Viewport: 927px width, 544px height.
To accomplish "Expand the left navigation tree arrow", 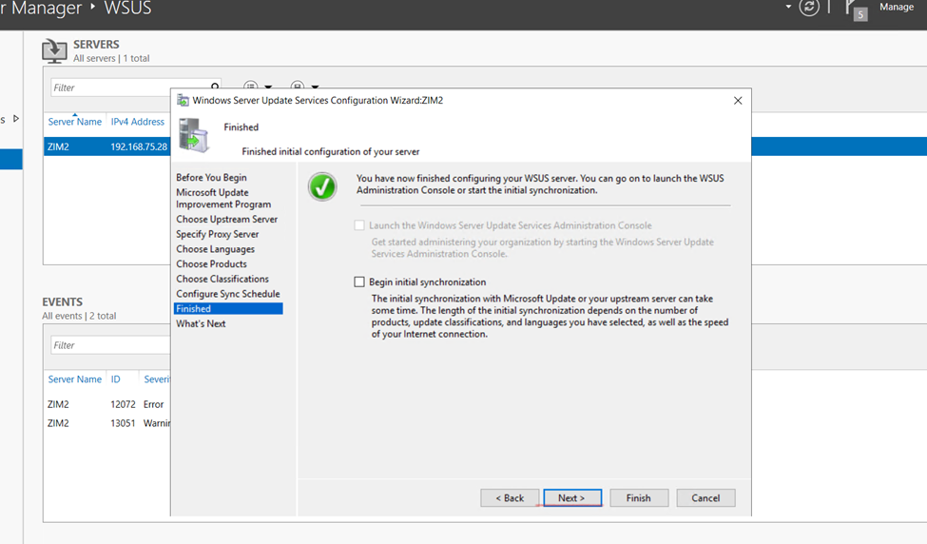I will 16,119.
